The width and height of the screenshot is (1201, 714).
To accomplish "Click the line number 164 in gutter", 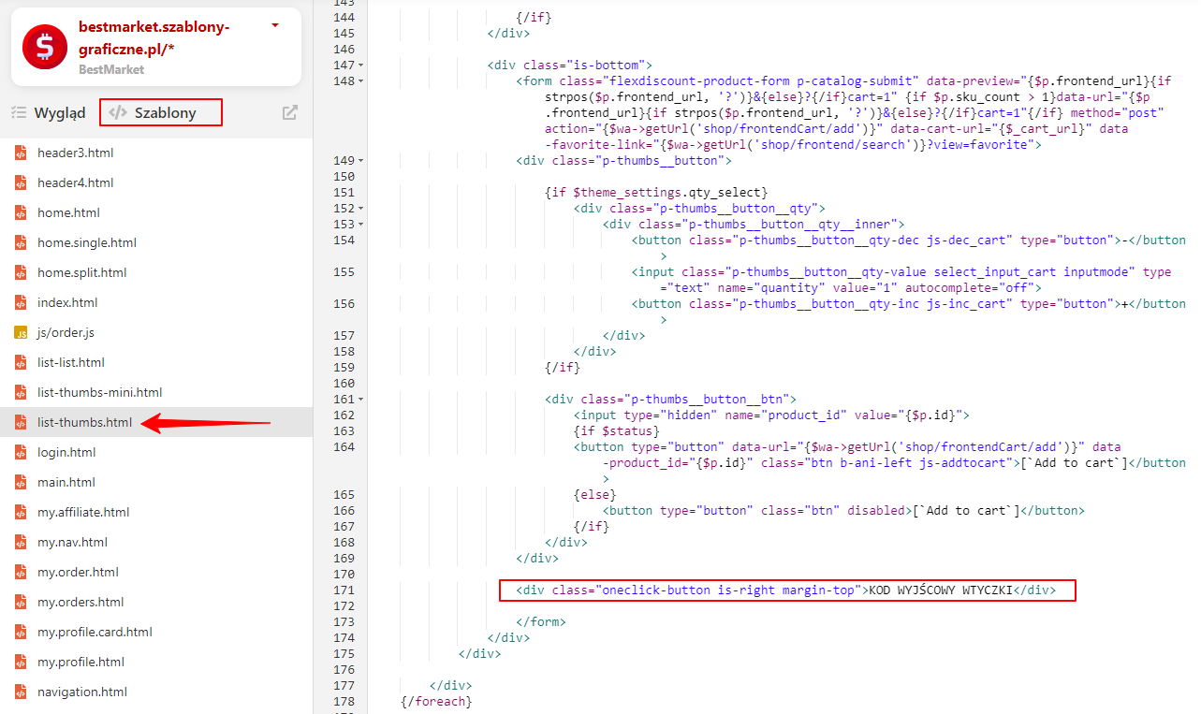I will [x=344, y=447].
